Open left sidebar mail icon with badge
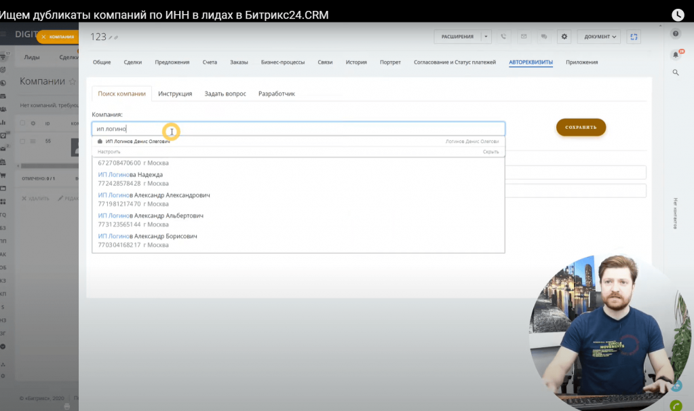The height and width of the screenshot is (411, 694). 4,149
